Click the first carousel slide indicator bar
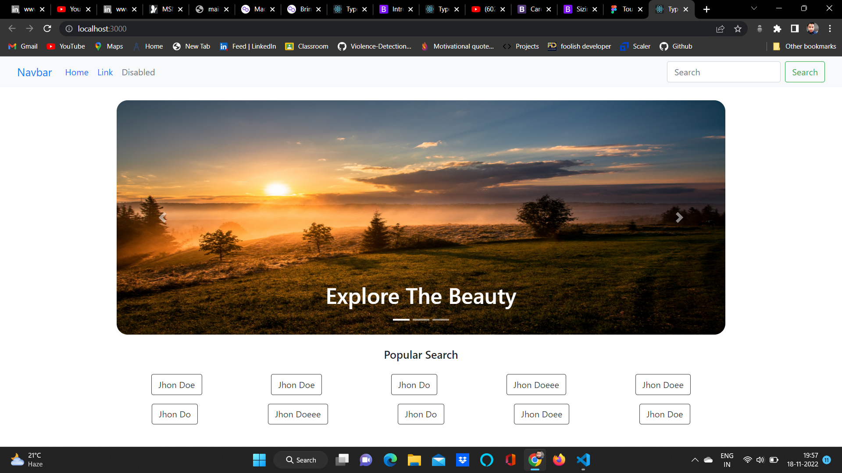The width and height of the screenshot is (842, 473). click(401, 320)
